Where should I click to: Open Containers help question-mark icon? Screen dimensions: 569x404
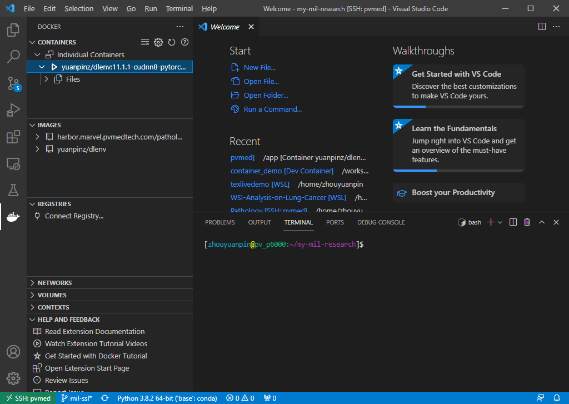(x=184, y=42)
